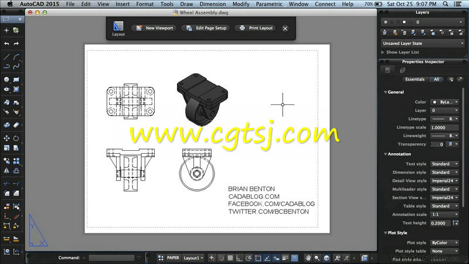Select the Trim tool
The image size is (469, 264).
[6, 184]
